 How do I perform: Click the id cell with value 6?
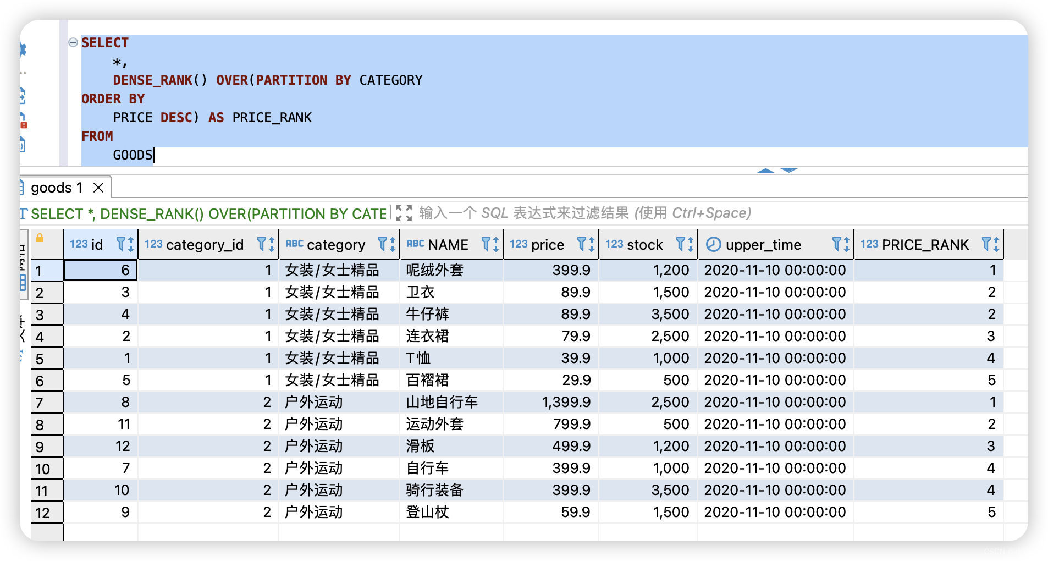click(x=101, y=270)
